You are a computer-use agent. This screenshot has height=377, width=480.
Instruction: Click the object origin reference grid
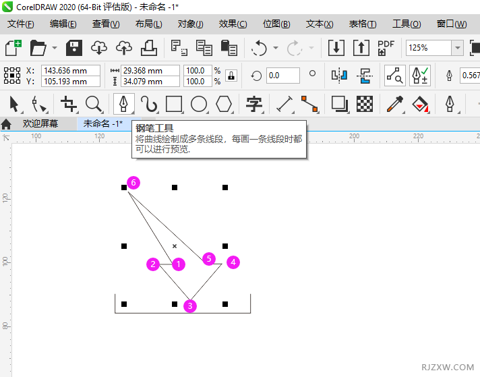pos(12,76)
